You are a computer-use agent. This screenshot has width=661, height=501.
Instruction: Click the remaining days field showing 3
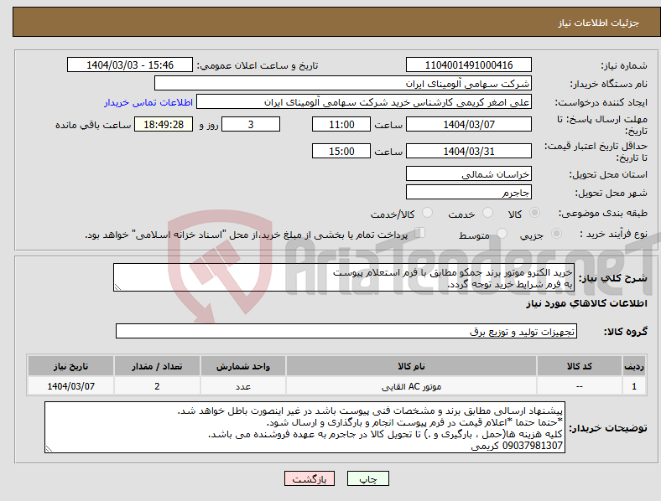point(251,125)
